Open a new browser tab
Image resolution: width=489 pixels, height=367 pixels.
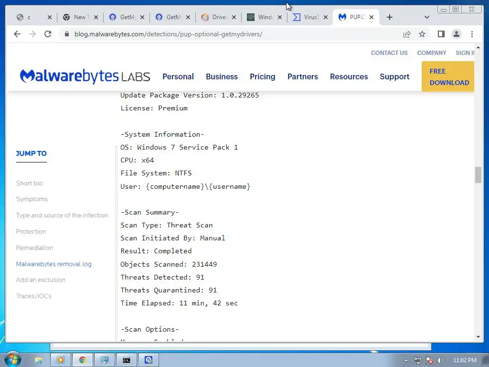pos(390,17)
